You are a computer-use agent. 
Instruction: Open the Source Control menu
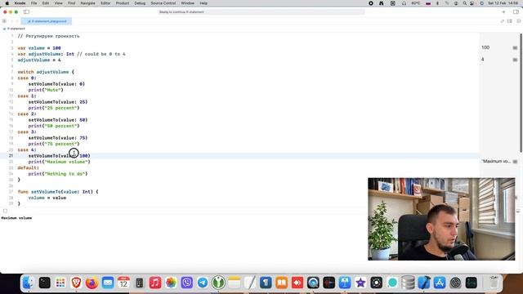point(163,3)
